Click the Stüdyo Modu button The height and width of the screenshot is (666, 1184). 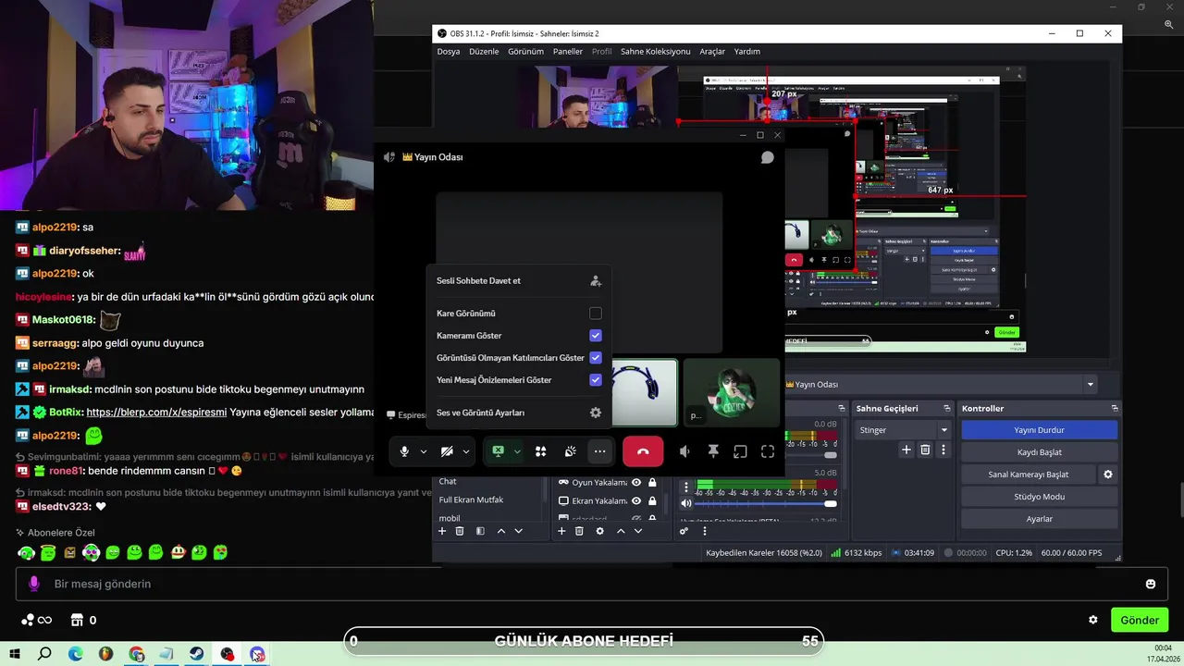coord(1039,497)
